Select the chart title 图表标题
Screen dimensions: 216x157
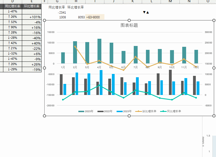point(129,25)
